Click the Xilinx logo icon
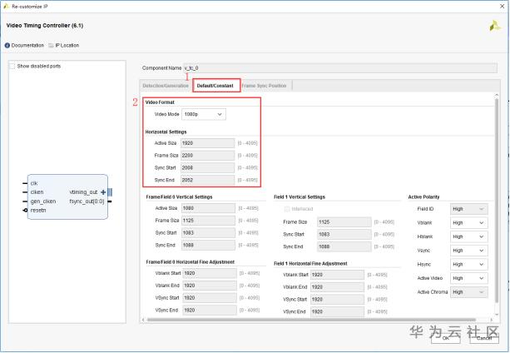 [495, 26]
